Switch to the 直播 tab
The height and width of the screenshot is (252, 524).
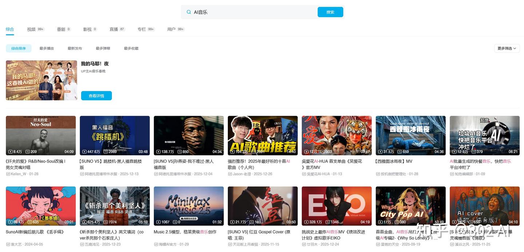coord(118,29)
